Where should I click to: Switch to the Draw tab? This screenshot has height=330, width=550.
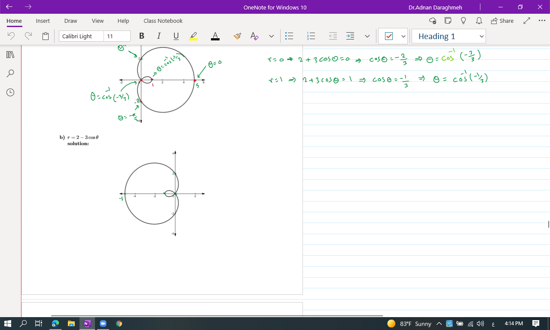click(x=70, y=21)
